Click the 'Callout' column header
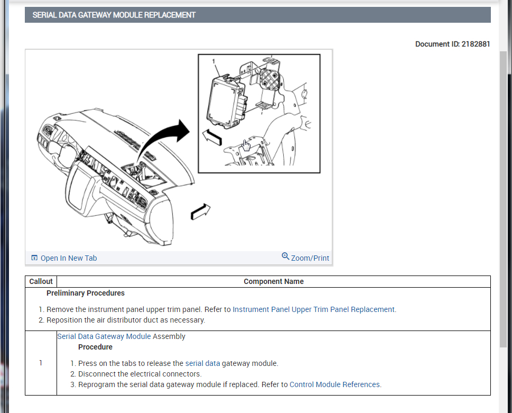512x413 pixels. (41, 281)
